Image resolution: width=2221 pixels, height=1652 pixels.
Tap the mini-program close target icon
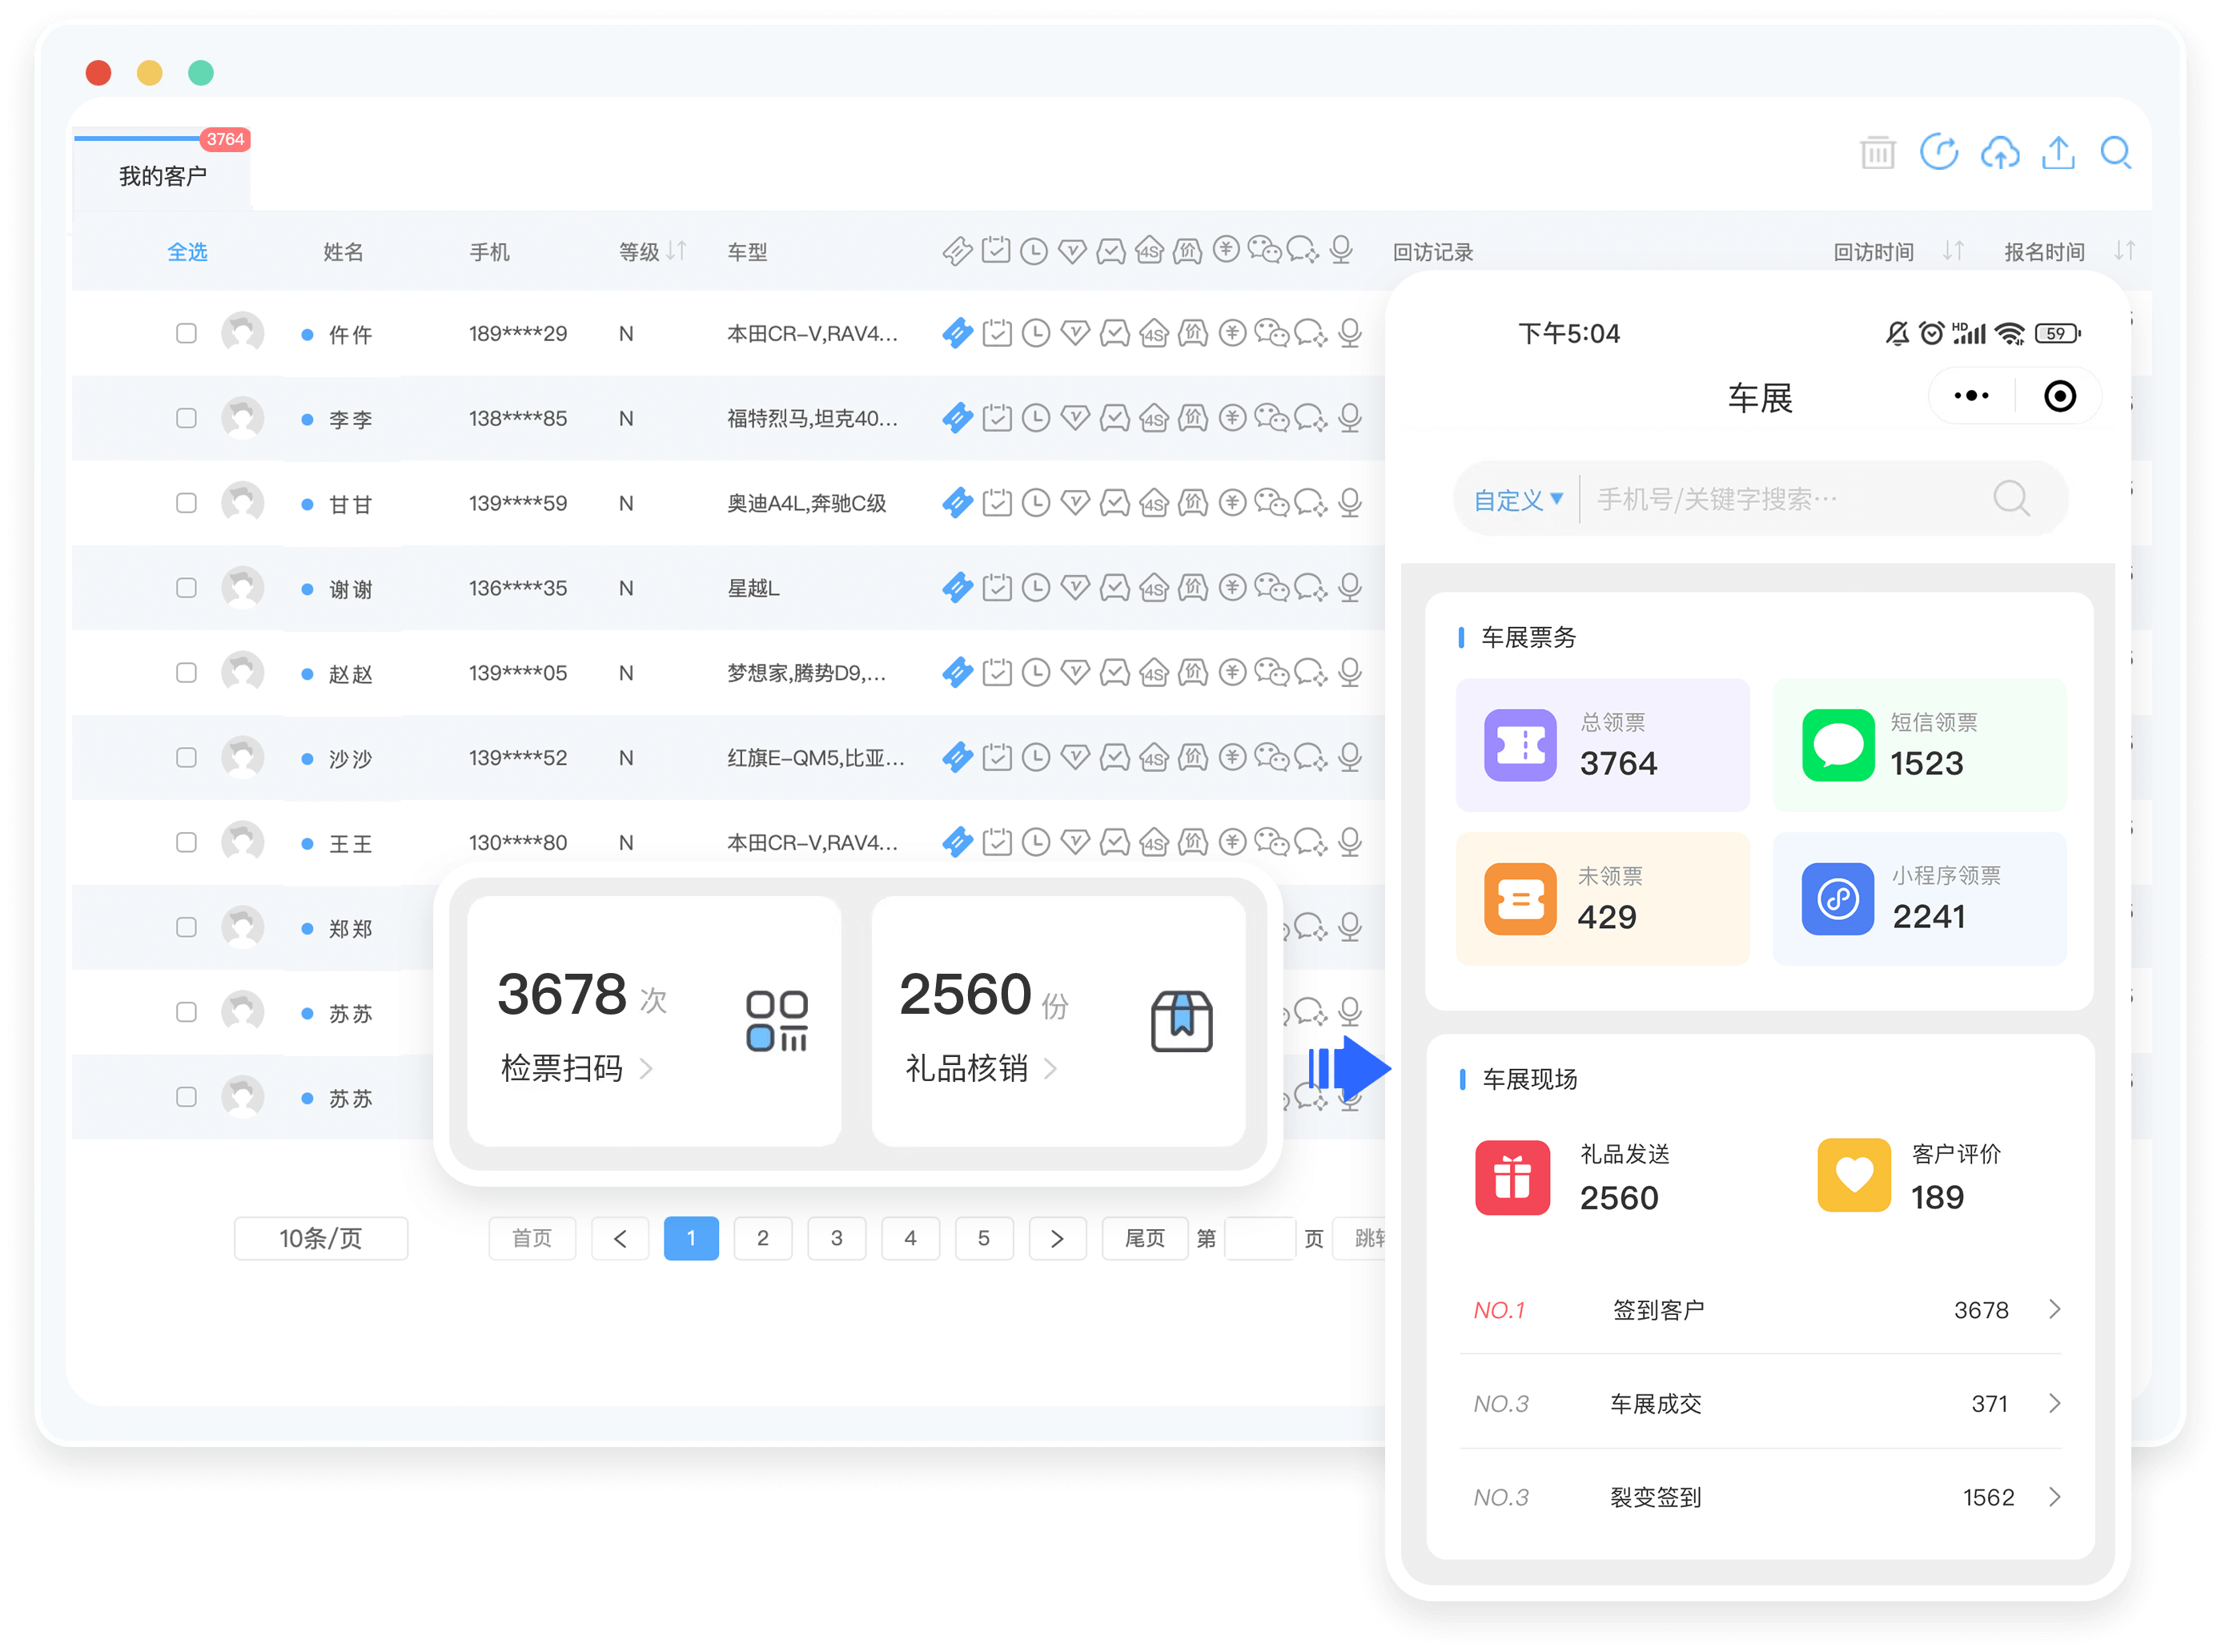tap(2059, 396)
